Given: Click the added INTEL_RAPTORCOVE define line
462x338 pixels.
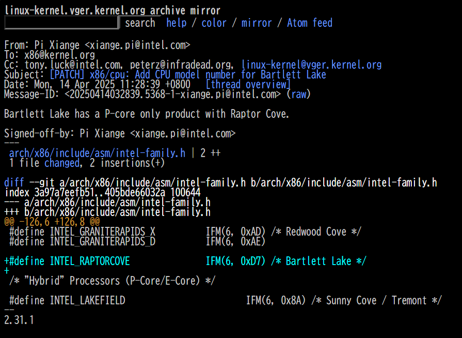Looking at the screenshot, I should 185,262.
